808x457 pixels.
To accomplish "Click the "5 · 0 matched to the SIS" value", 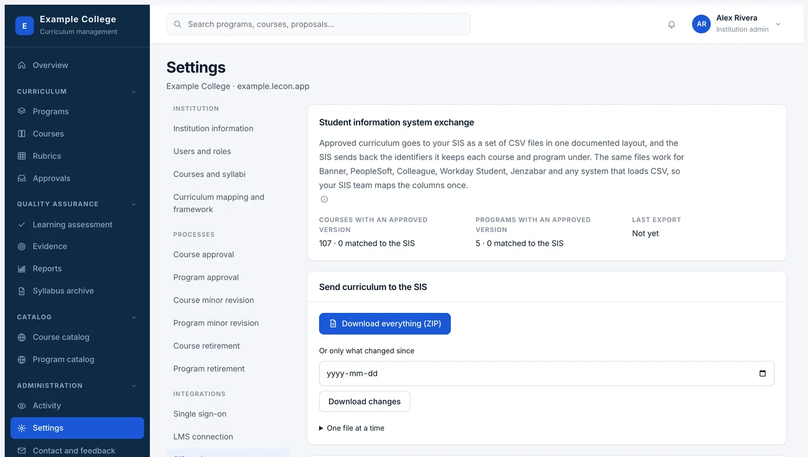I will [x=520, y=243].
